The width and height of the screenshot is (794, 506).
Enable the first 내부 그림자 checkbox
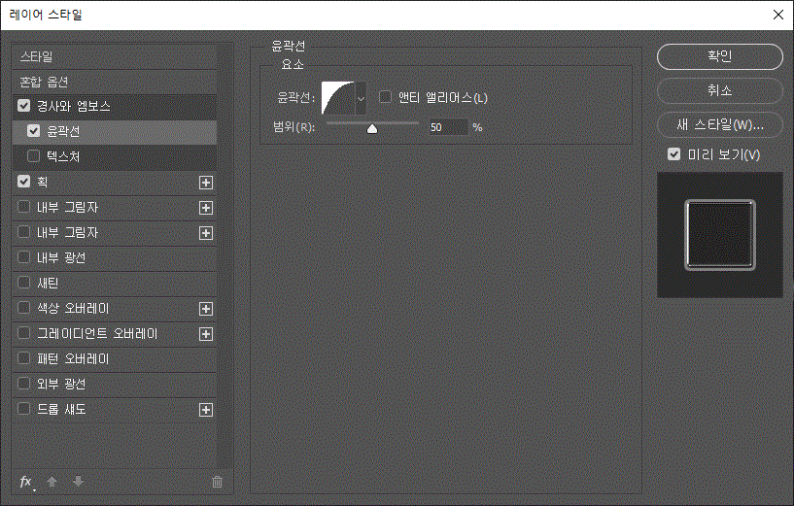[x=23, y=207]
